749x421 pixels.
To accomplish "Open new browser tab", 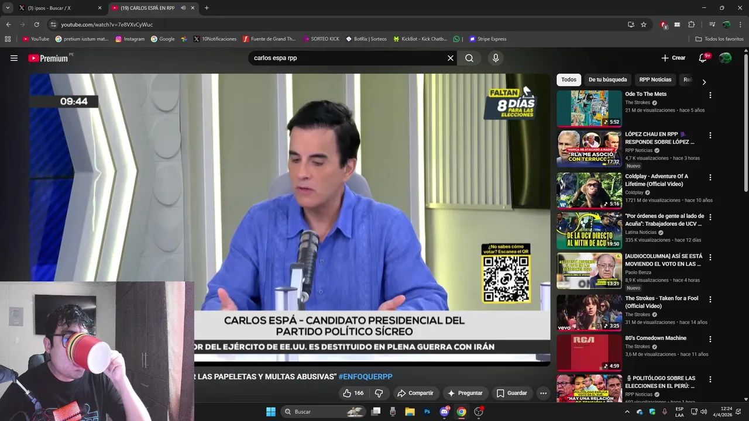I will click(207, 8).
